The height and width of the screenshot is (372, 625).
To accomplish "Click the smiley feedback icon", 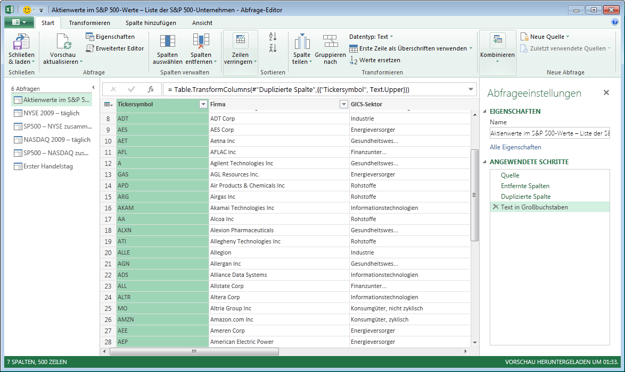I will [x=27, y=10].
